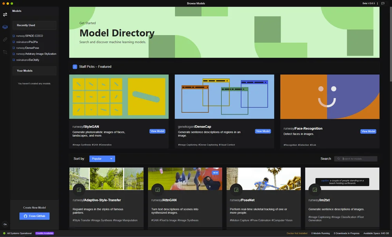Screen dimensions: 392x237
Task: Open the Models cube icon in sidebar
Action: [5, 27]
